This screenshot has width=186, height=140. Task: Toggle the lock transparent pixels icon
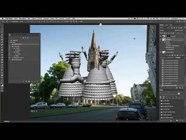click(x=165, y=33)
